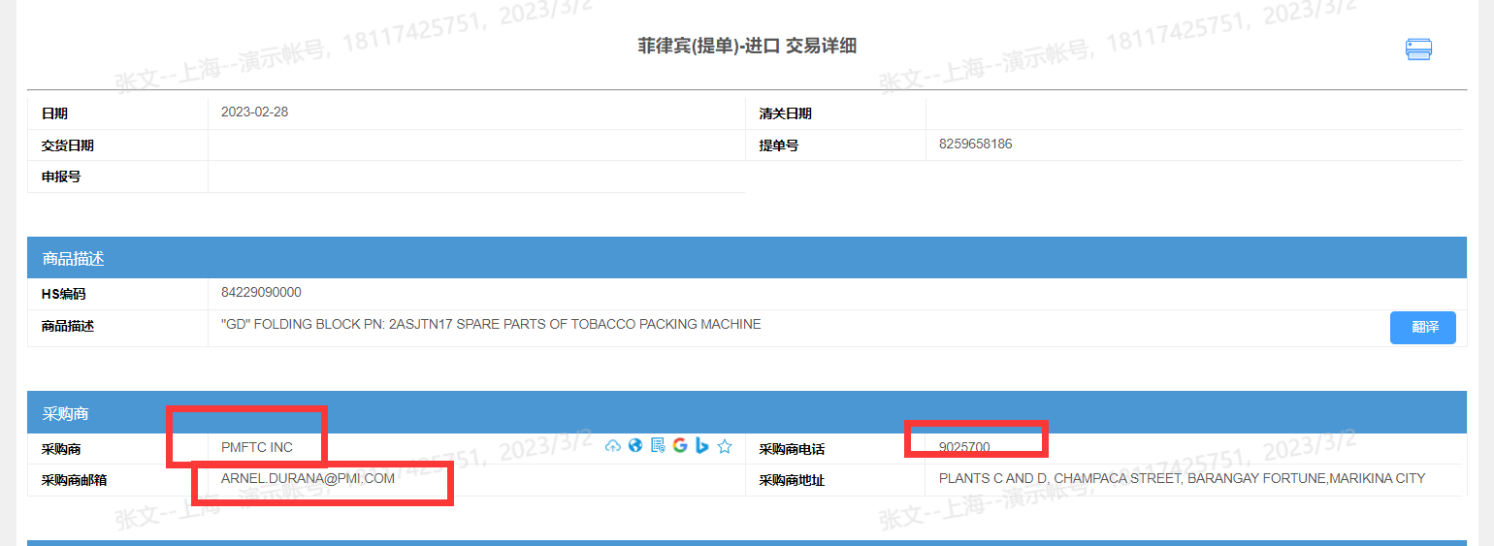
Task: Search the buyer with the Google icon
Action: [680, 446]
